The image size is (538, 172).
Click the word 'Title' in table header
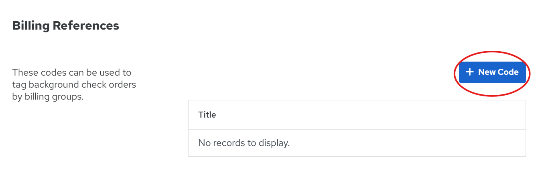tap(207, 115)
